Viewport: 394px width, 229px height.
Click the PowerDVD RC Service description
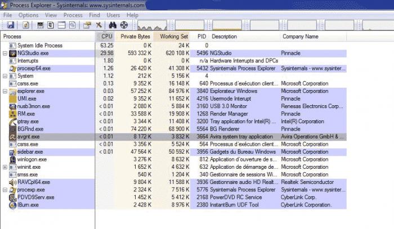click(x=236, y=197)
